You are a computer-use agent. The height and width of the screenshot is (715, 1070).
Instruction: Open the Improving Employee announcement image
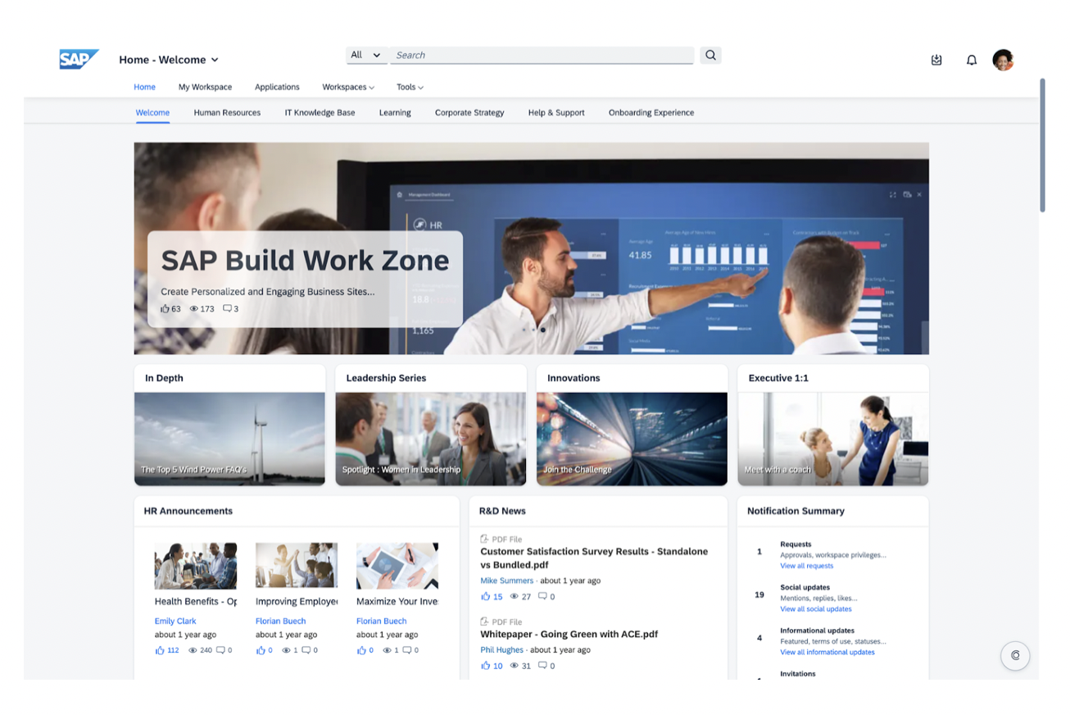297,566
